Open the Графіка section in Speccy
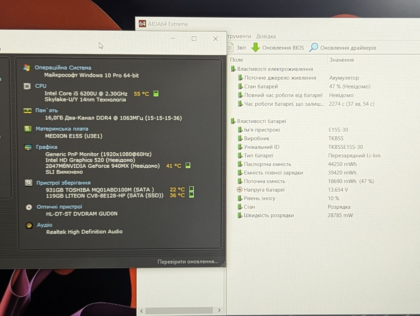 [x=47, y=147]
